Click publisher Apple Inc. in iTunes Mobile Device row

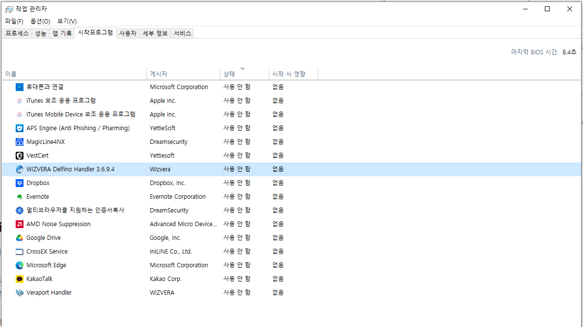point(163,115)
